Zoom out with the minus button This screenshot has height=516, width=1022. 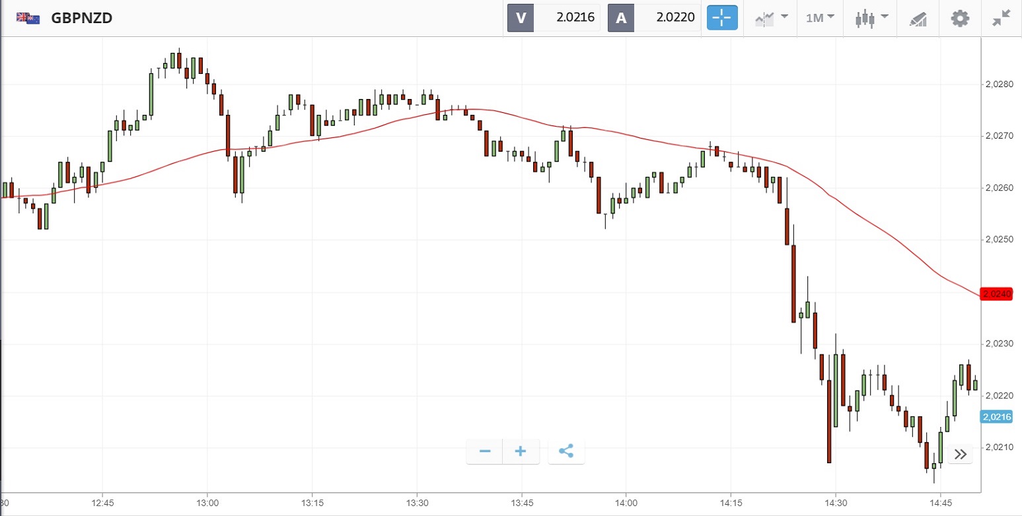click(485, 451)
